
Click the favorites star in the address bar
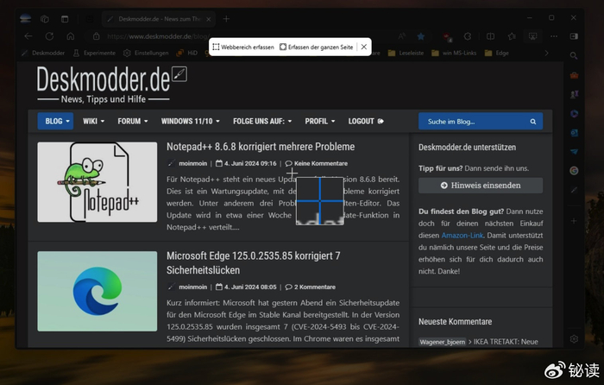420,36
